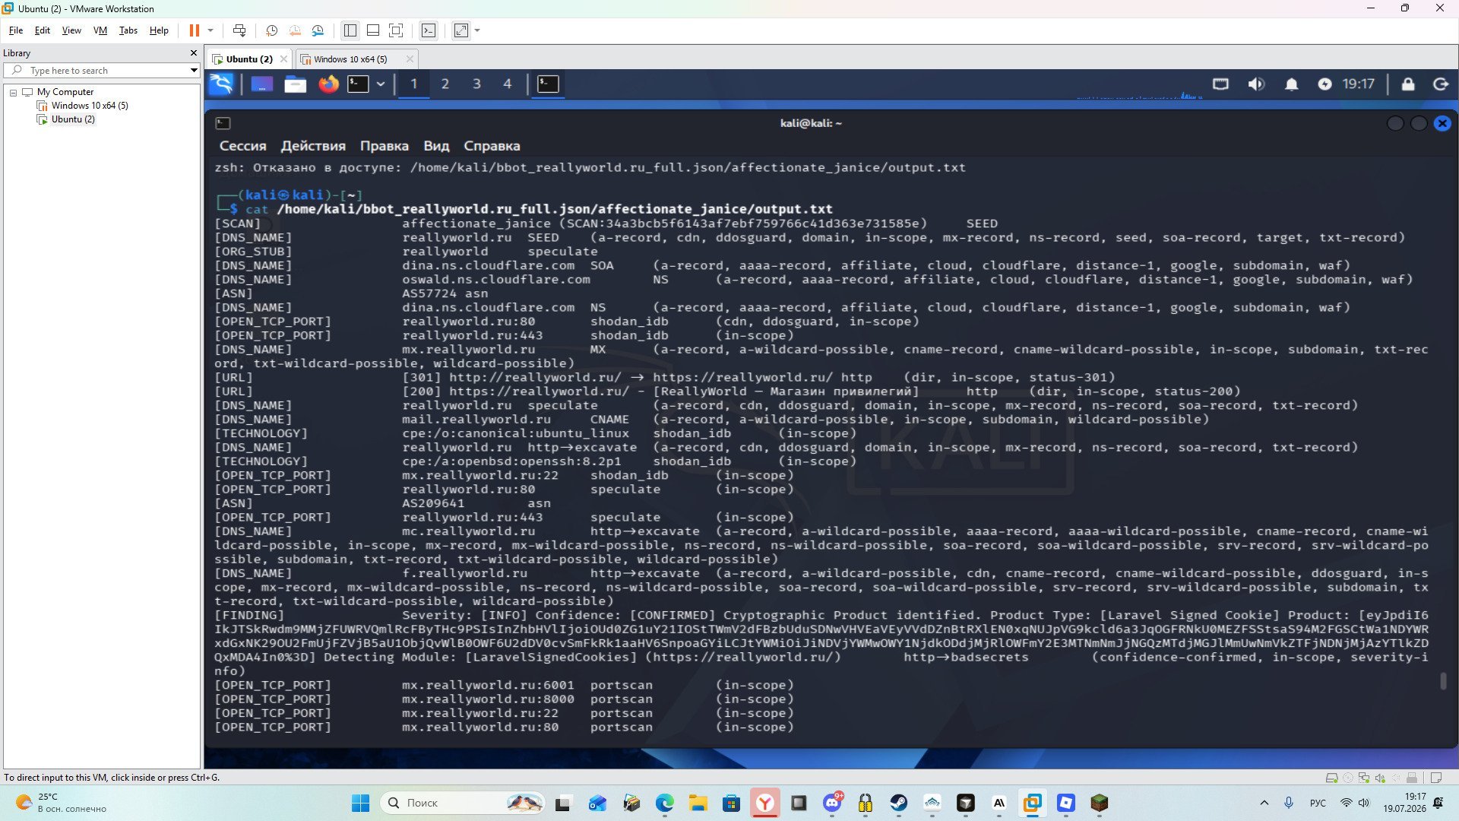Open the VMware Tabs menu

(128, 30)
